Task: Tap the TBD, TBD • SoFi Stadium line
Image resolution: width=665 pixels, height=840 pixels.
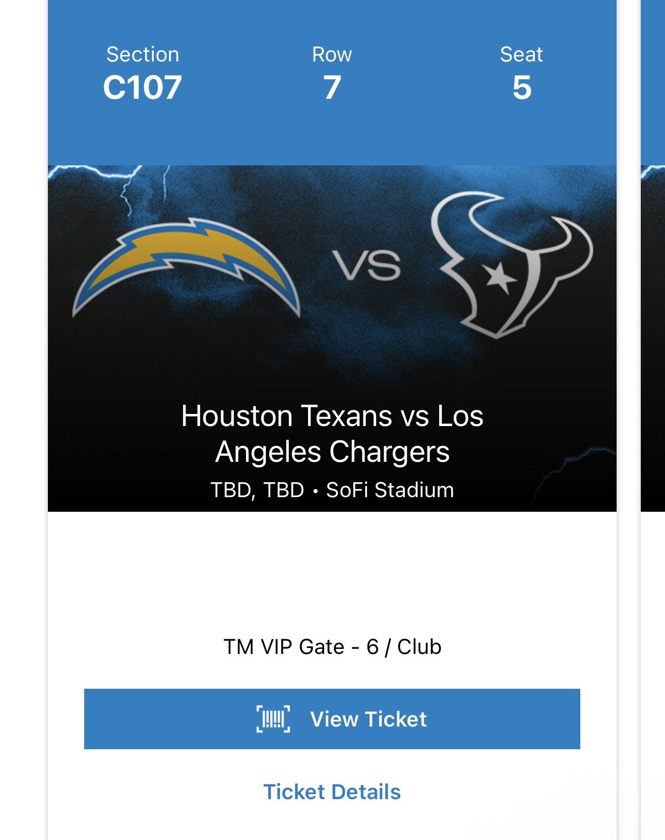Action: [332, 490]
